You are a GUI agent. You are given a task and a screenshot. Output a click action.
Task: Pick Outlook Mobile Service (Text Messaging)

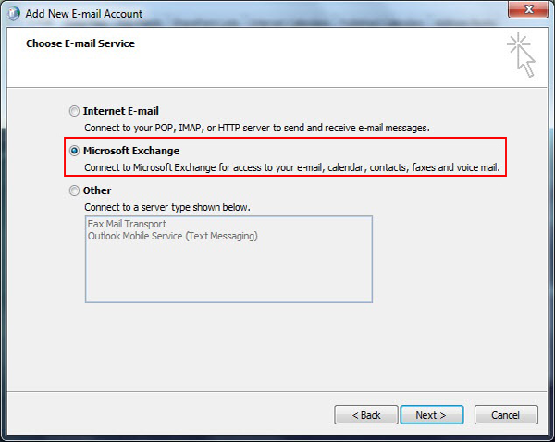pos(172,236)
